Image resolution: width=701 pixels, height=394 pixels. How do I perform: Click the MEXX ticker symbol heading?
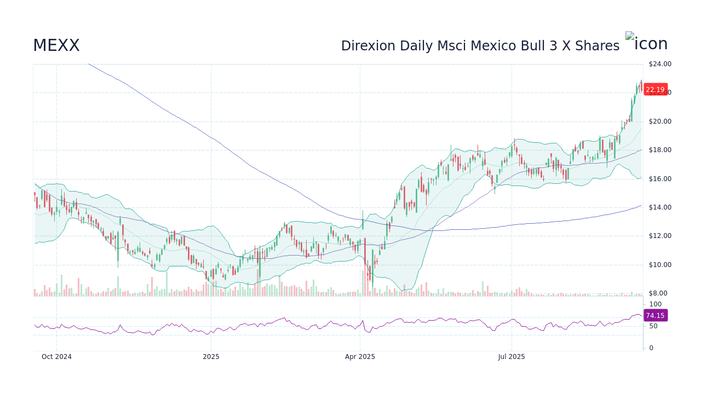tap(56, 45)
